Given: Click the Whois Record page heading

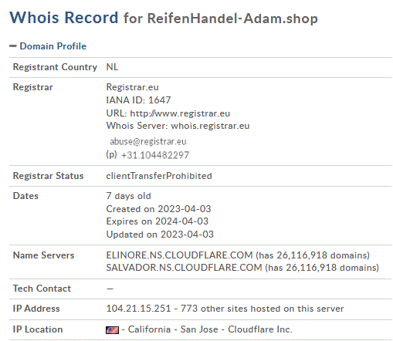Looking at the screenshot, I should tap(64, 18).
